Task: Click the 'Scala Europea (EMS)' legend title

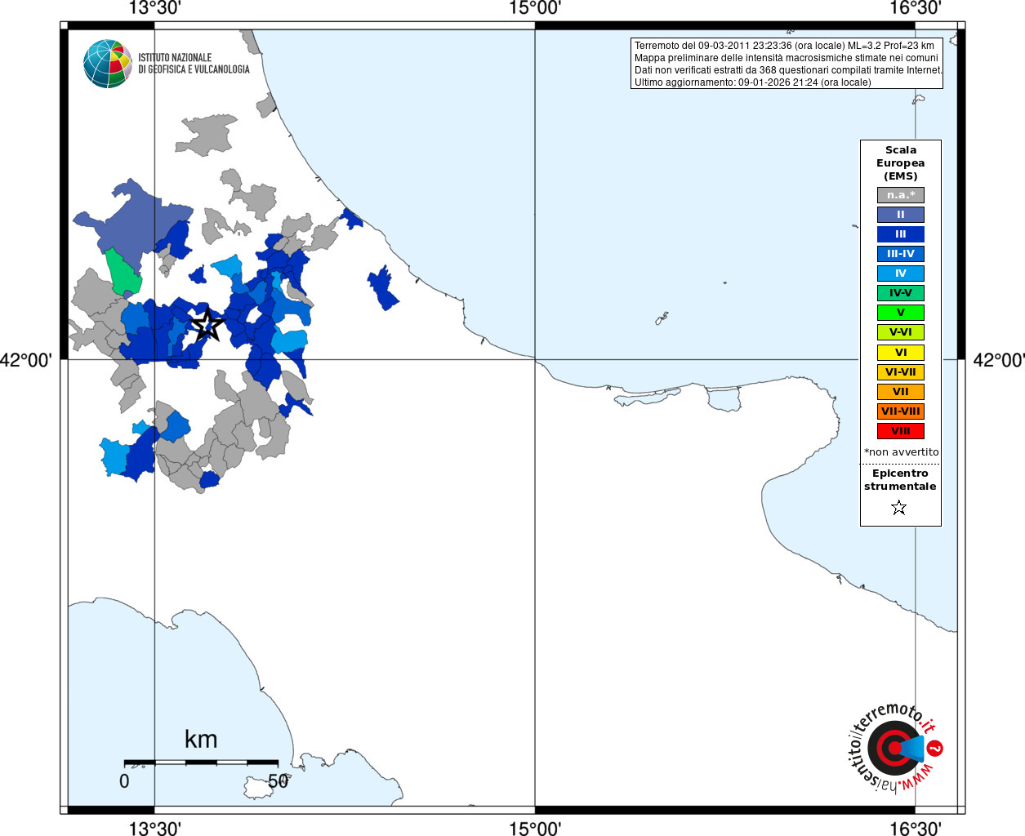Action: tap(901, 163)
